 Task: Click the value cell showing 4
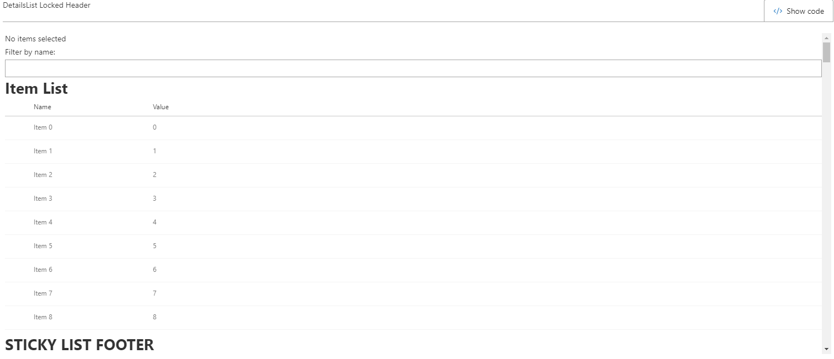[155, 222]
